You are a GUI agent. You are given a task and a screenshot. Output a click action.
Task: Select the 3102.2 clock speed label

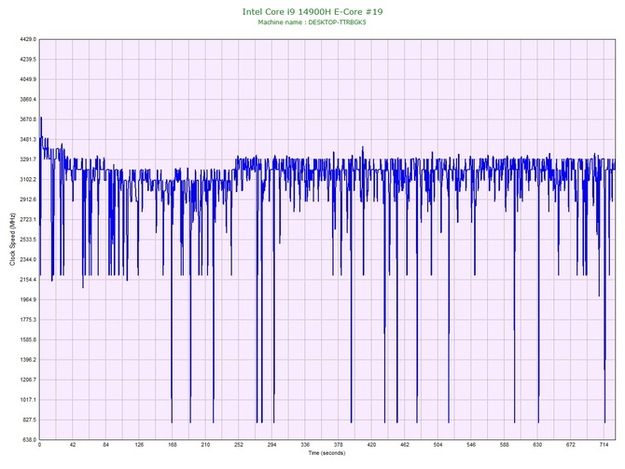[x=28, y=179]
